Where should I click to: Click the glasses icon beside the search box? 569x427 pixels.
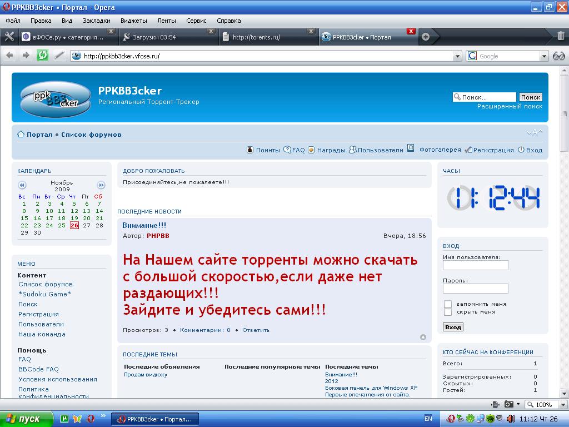tap(558, 56)
